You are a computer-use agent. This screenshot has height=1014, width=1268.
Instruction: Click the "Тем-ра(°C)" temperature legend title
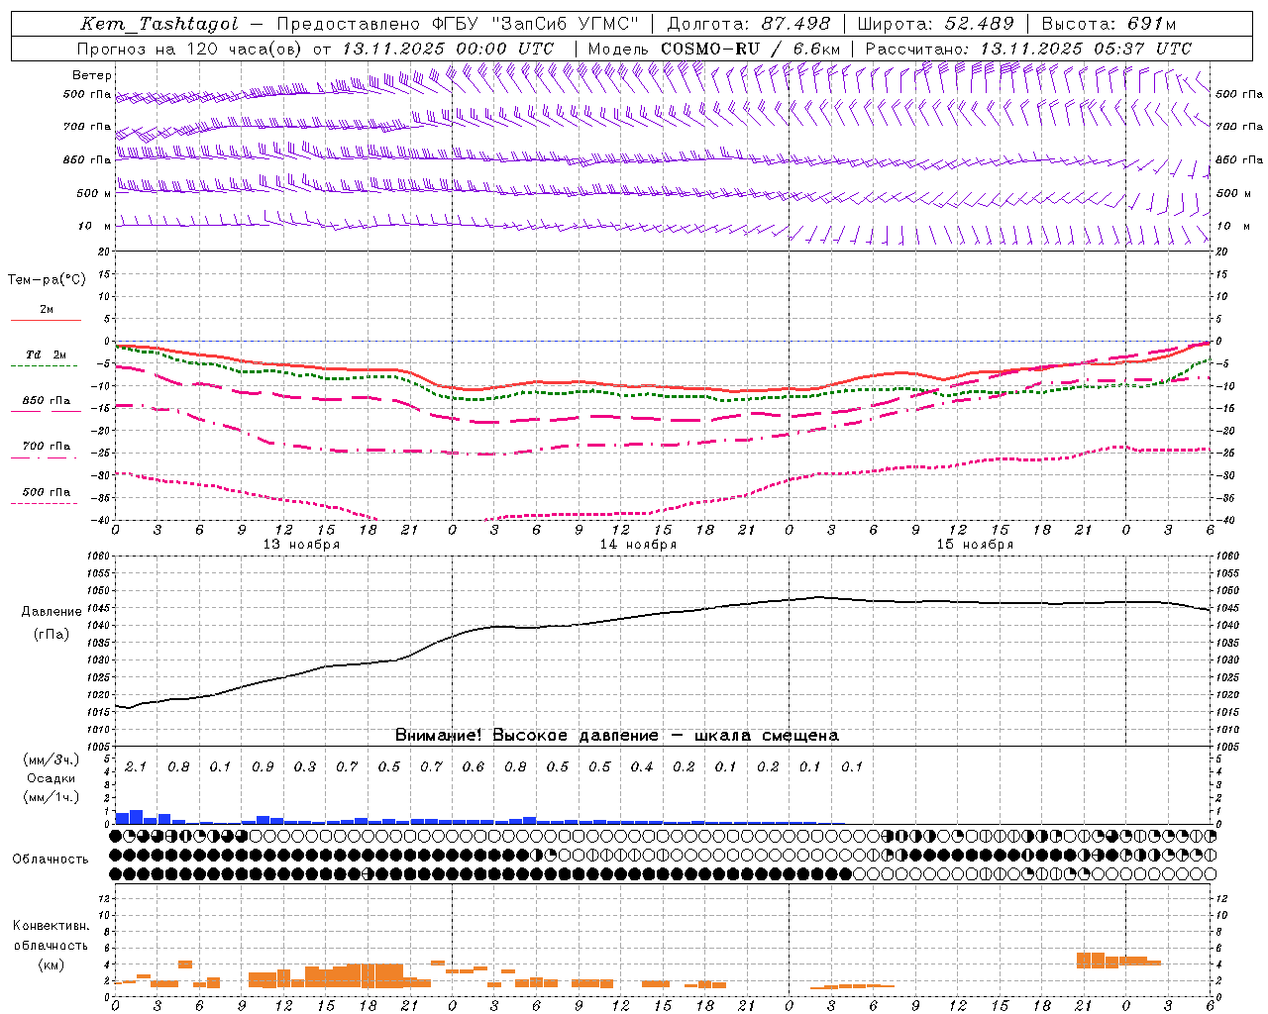47,280
